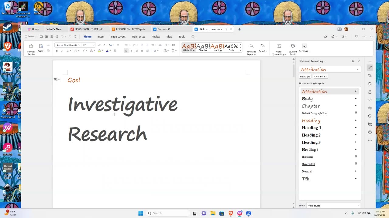Open the numbered list dropdown
The width and height of the screenshot is (389, 218).
tap(138, 45)
